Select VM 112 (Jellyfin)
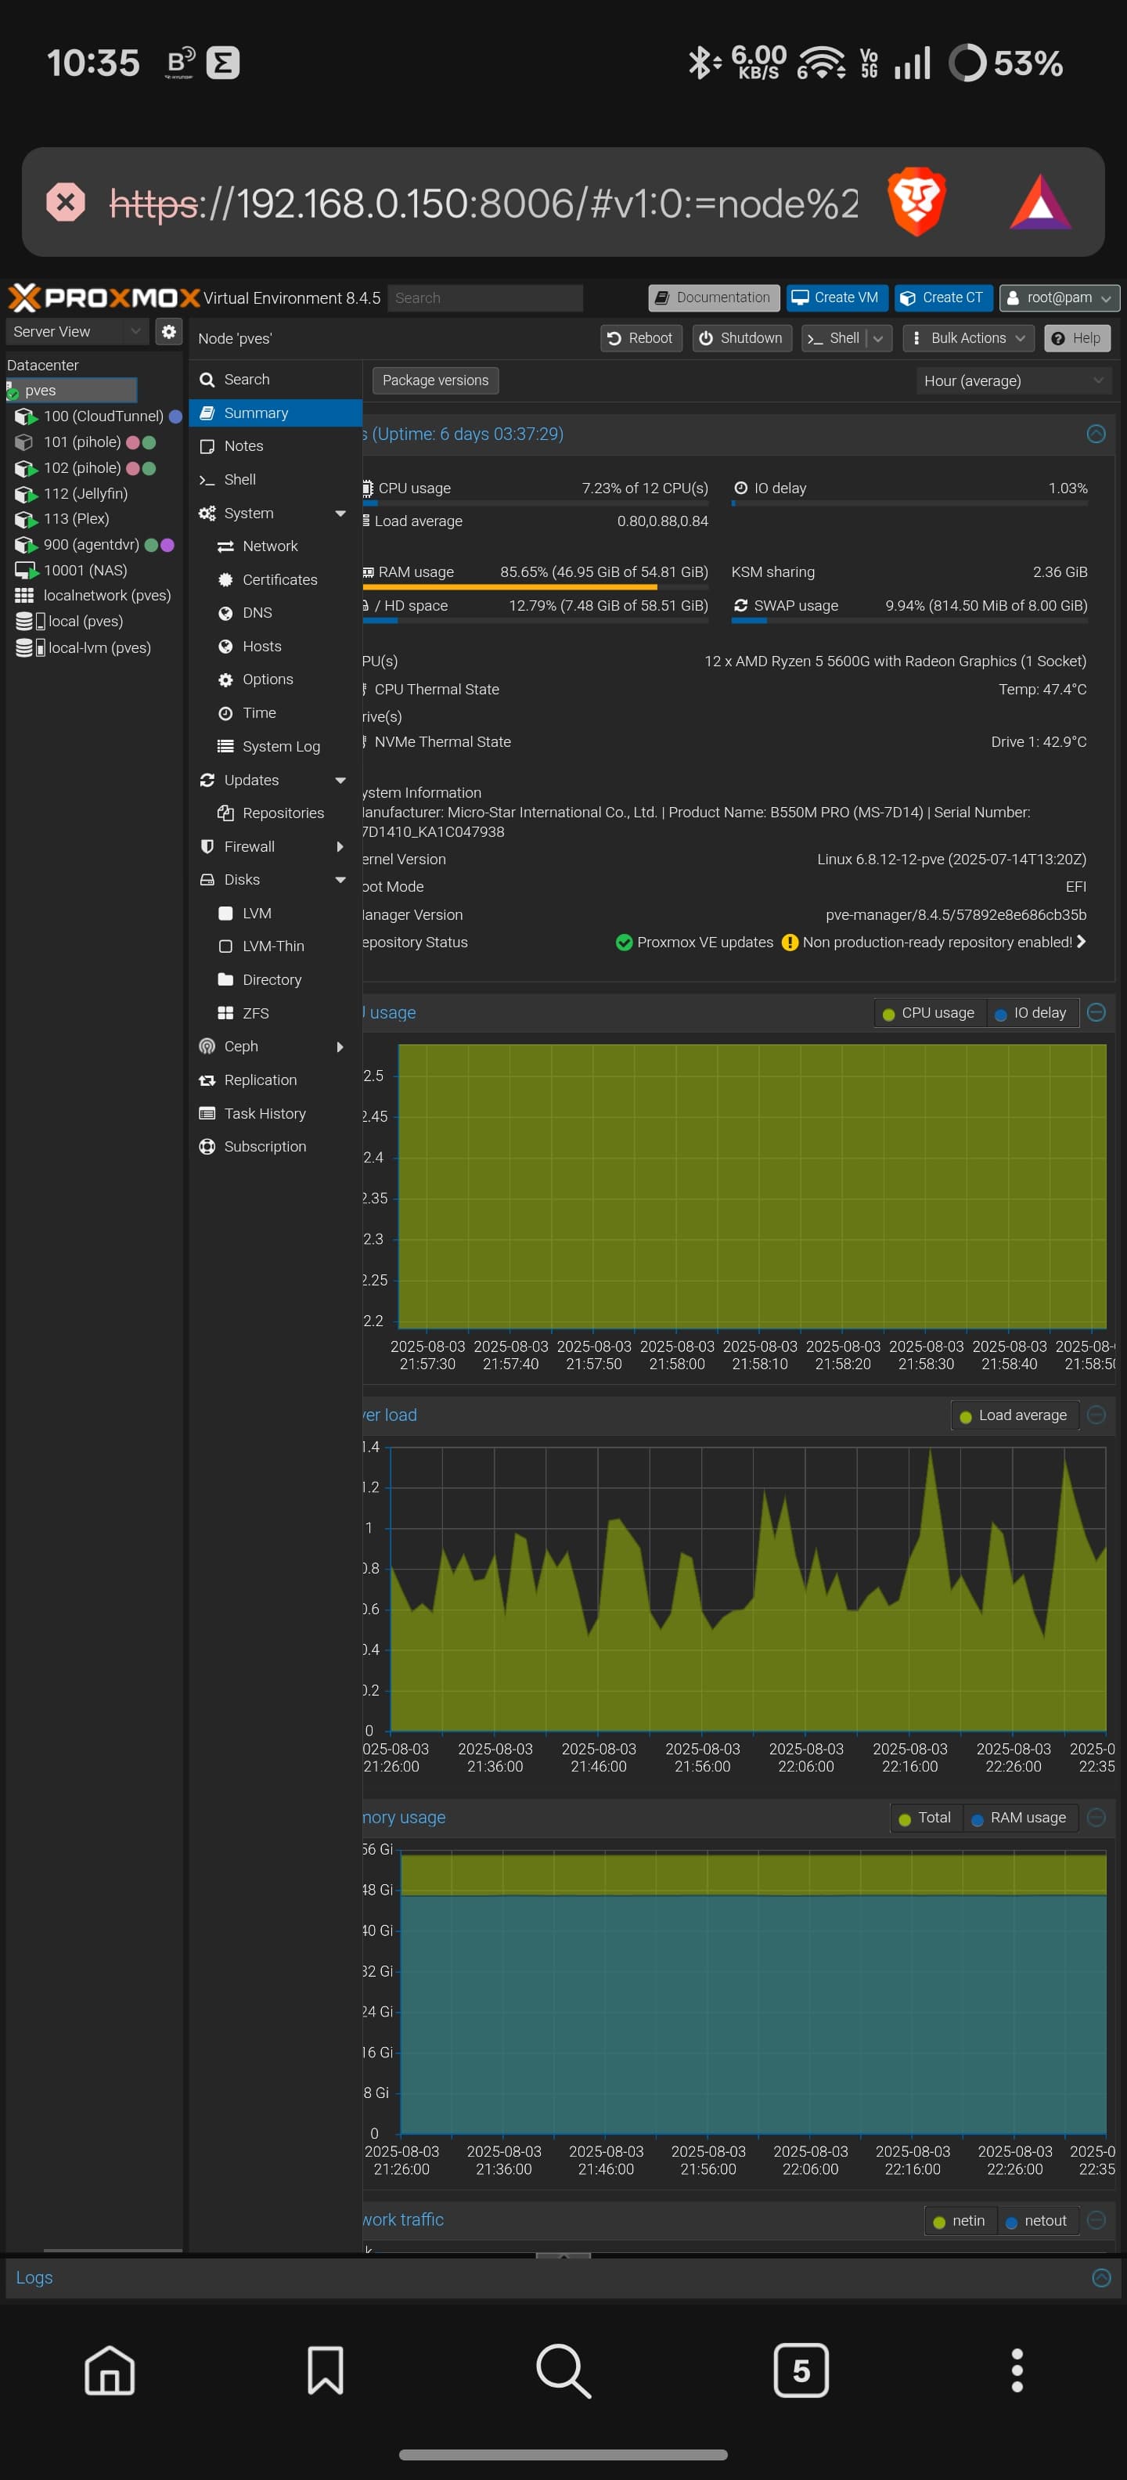This screenshot has height=2480, width=1127. click(x=85, y=493)
